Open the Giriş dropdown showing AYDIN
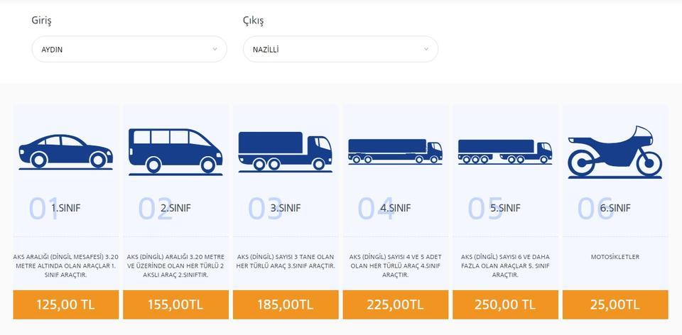 coord(129,49)
